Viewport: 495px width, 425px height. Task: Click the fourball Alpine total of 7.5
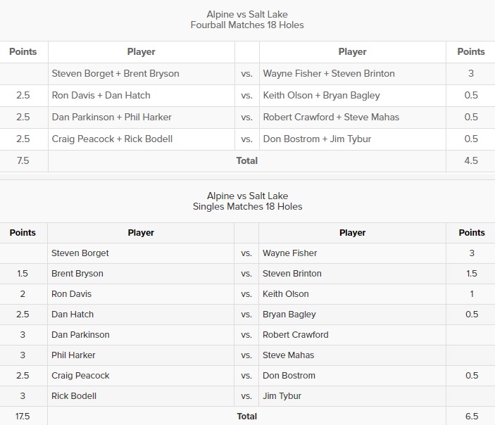pos(23,160)
